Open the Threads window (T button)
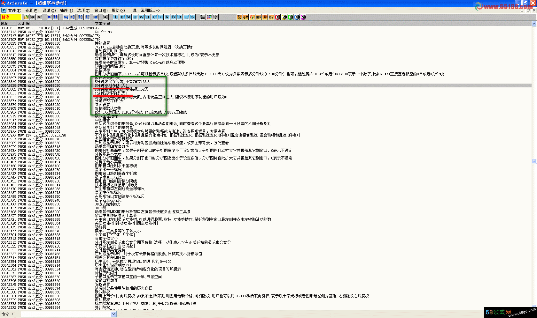Image resolution: width=537 pixels, height=318 pixels. [135, 17]
